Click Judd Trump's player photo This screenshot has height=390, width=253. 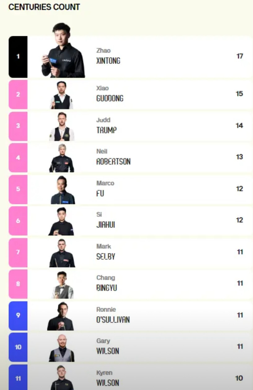click(x=62, y=126)
